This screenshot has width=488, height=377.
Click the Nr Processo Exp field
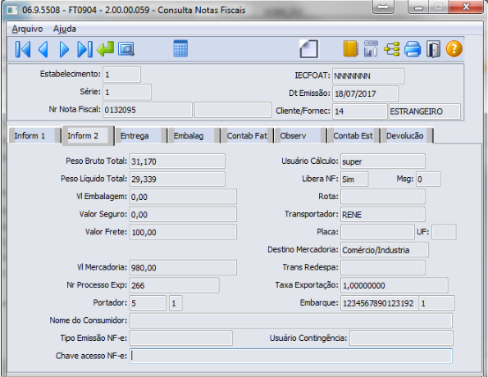click(174, 285)
